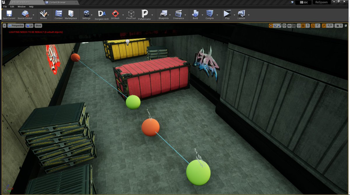Open the Help menu
Image resolution: width=350 pixels, height=195 pixels.
(x=31, y=6)
